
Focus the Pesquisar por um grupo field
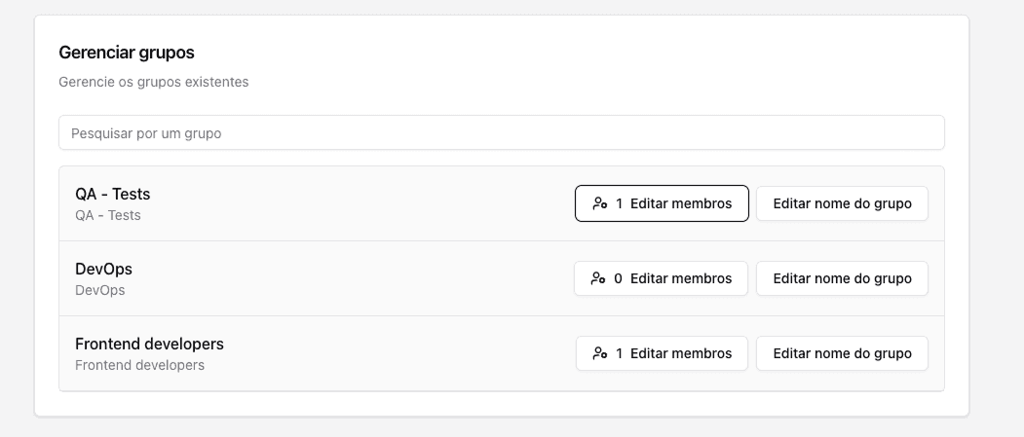[501, 133]
